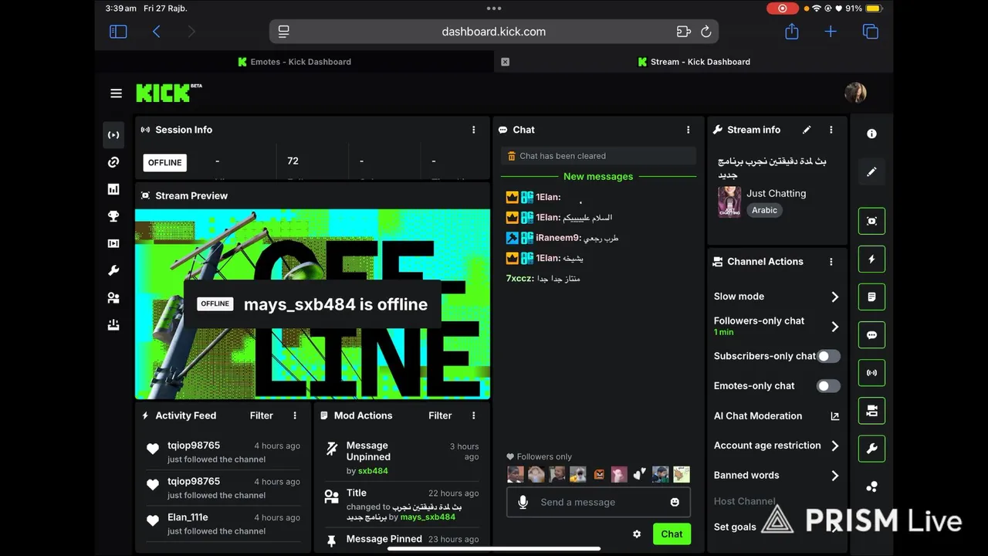Open Session Info three-dot menu

point(474,130)
